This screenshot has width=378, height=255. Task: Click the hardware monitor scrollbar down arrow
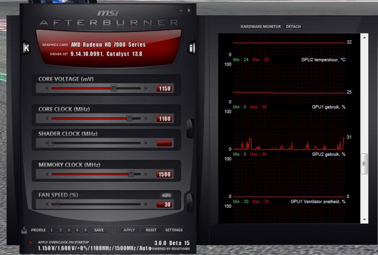click(365, 220)
